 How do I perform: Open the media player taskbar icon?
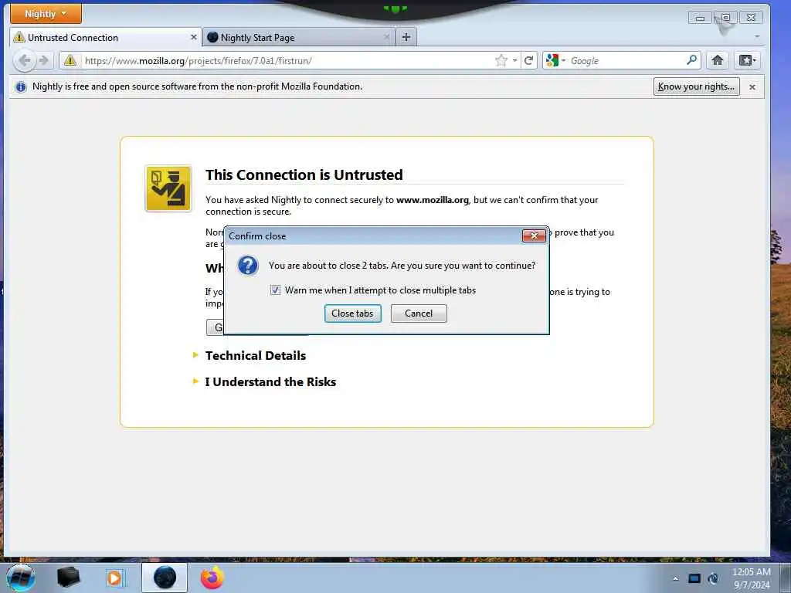tap(114, 578)
